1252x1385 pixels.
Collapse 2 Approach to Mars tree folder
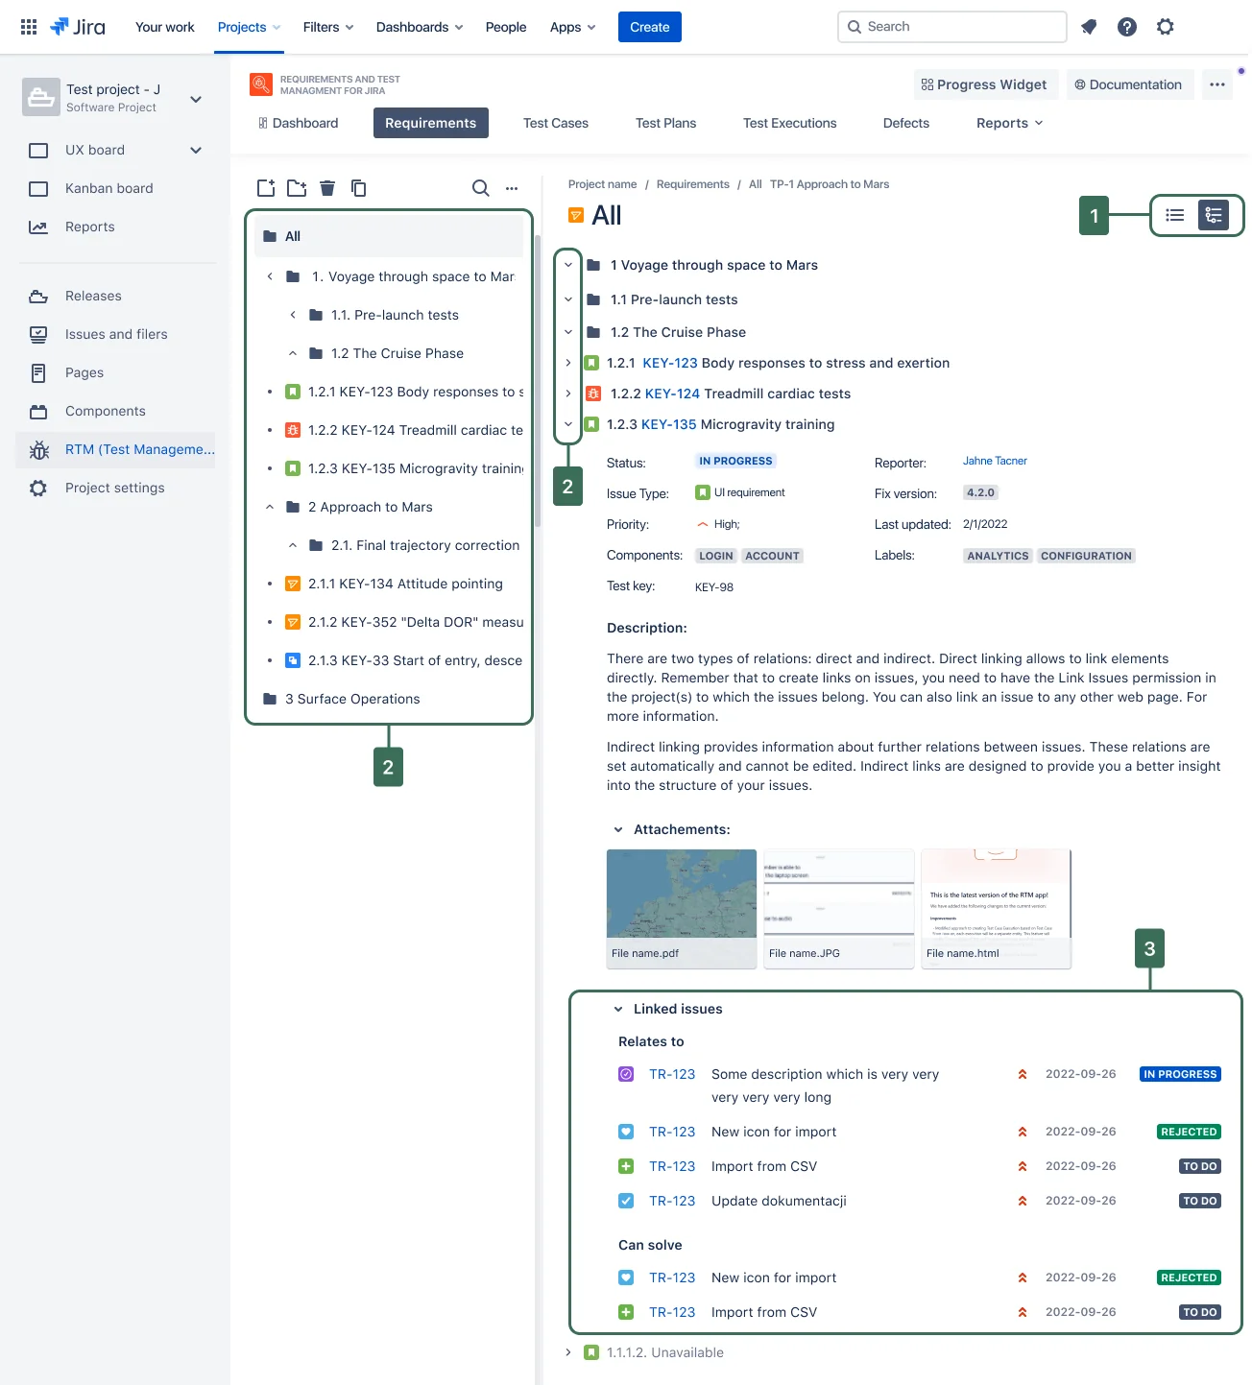[270, 507]
